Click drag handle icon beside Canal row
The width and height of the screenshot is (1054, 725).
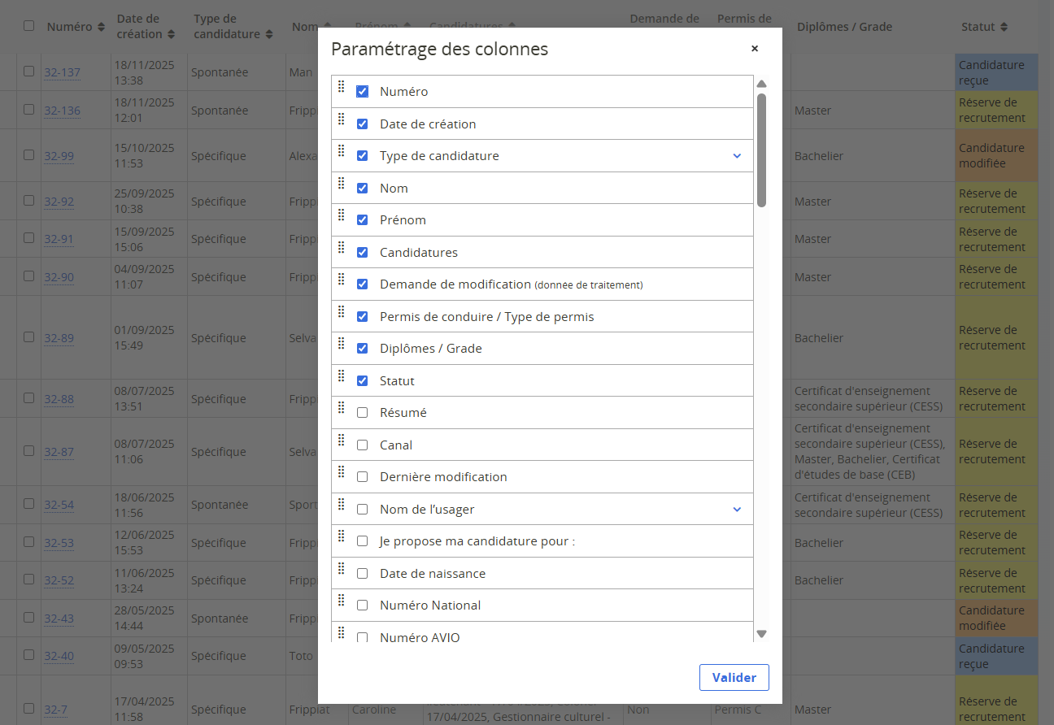pyautogui.click(x=342, y=440)
